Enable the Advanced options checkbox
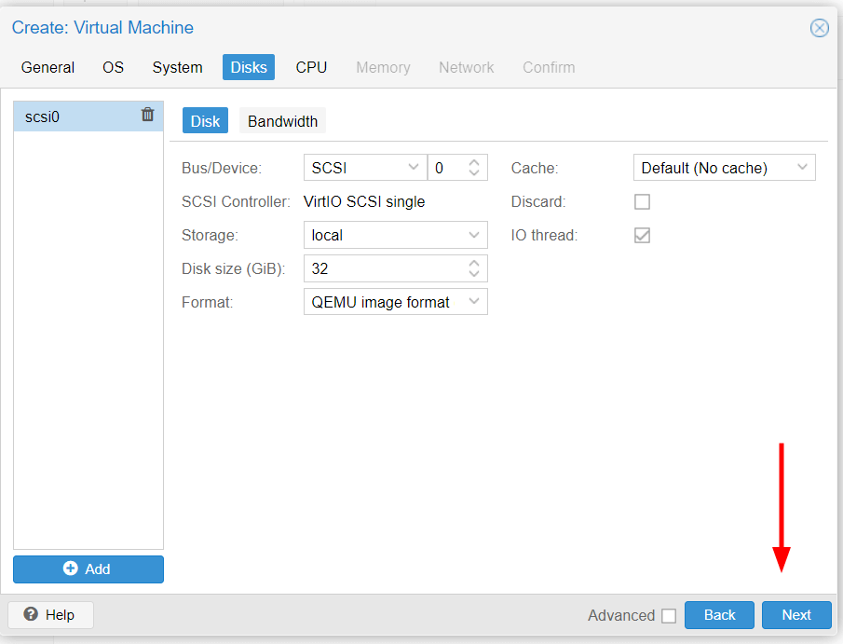843x644 pixels. (668, 616)
